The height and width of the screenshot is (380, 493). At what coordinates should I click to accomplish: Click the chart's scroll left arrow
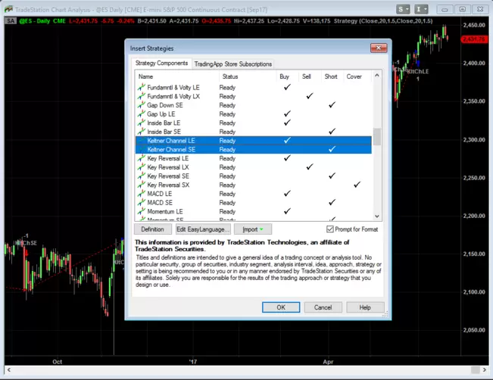point(9,369)
